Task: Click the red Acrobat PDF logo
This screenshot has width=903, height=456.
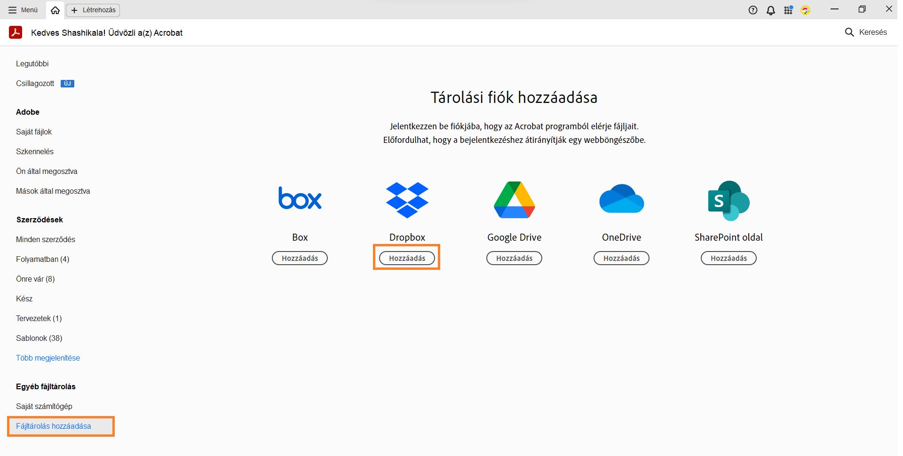Action: pyautogui.click(x=16, y=32)
